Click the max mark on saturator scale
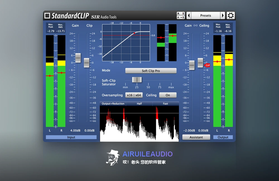Viewport: 279px width, 181px height. coord(171,87)
